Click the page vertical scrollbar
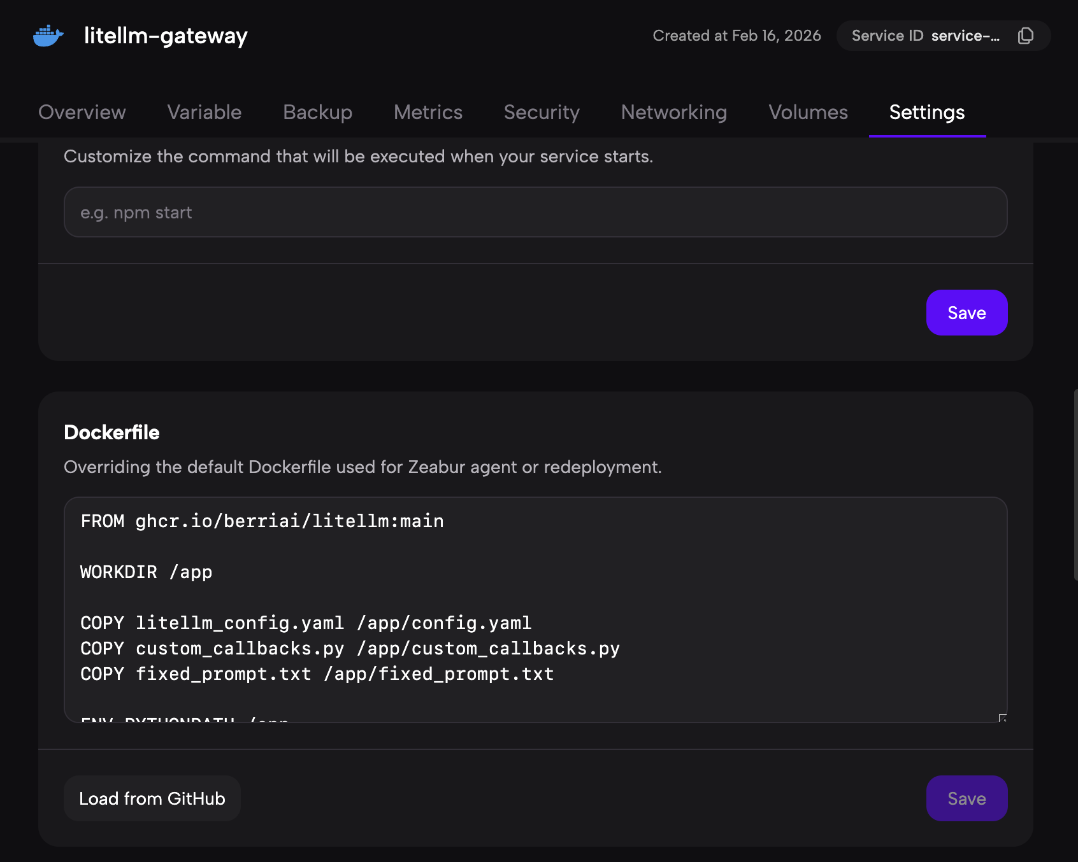This screenshot has height=862, width=1078. pos(1075,484)
